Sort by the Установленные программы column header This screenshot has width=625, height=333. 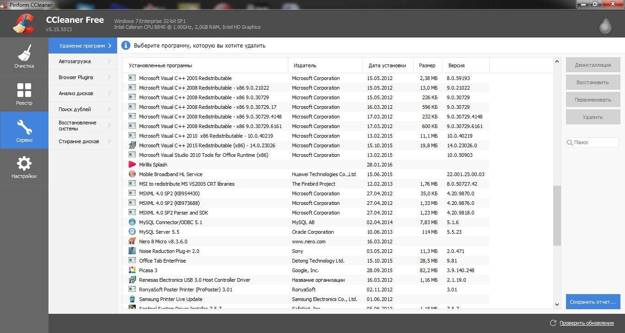coord(205,65)
